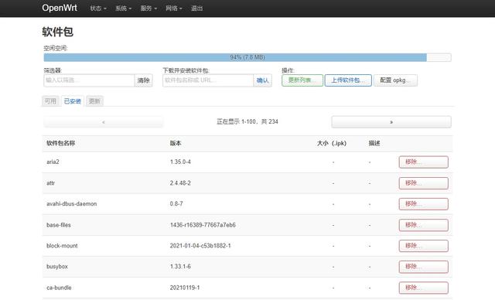Click the green 更新列表 button
This screenshot has width=495, height=300.
302,80
